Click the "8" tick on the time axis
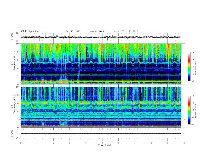The image size is (207, 160). coord(151,143)
